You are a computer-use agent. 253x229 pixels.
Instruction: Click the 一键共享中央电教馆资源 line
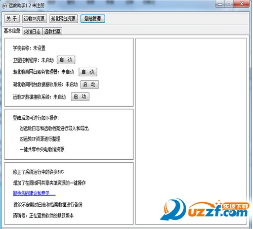point(42,149)
